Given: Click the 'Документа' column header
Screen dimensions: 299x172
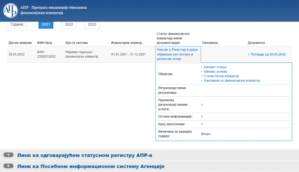Looking at the screenshot, I should click(x=256, y=43).
